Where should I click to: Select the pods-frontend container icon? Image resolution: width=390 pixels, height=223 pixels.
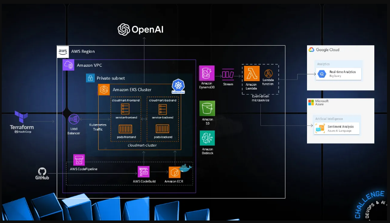click(x=125, y=129)
